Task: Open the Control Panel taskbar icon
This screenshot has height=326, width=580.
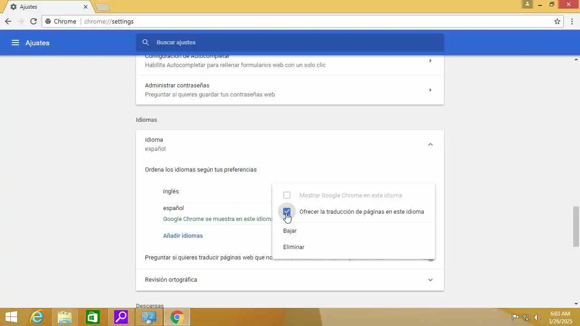Action: 149,317
